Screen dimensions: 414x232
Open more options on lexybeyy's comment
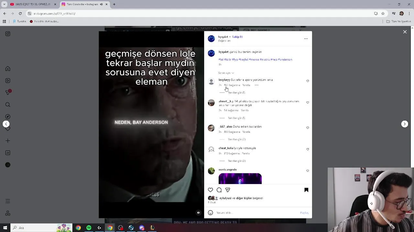point(256,85)
